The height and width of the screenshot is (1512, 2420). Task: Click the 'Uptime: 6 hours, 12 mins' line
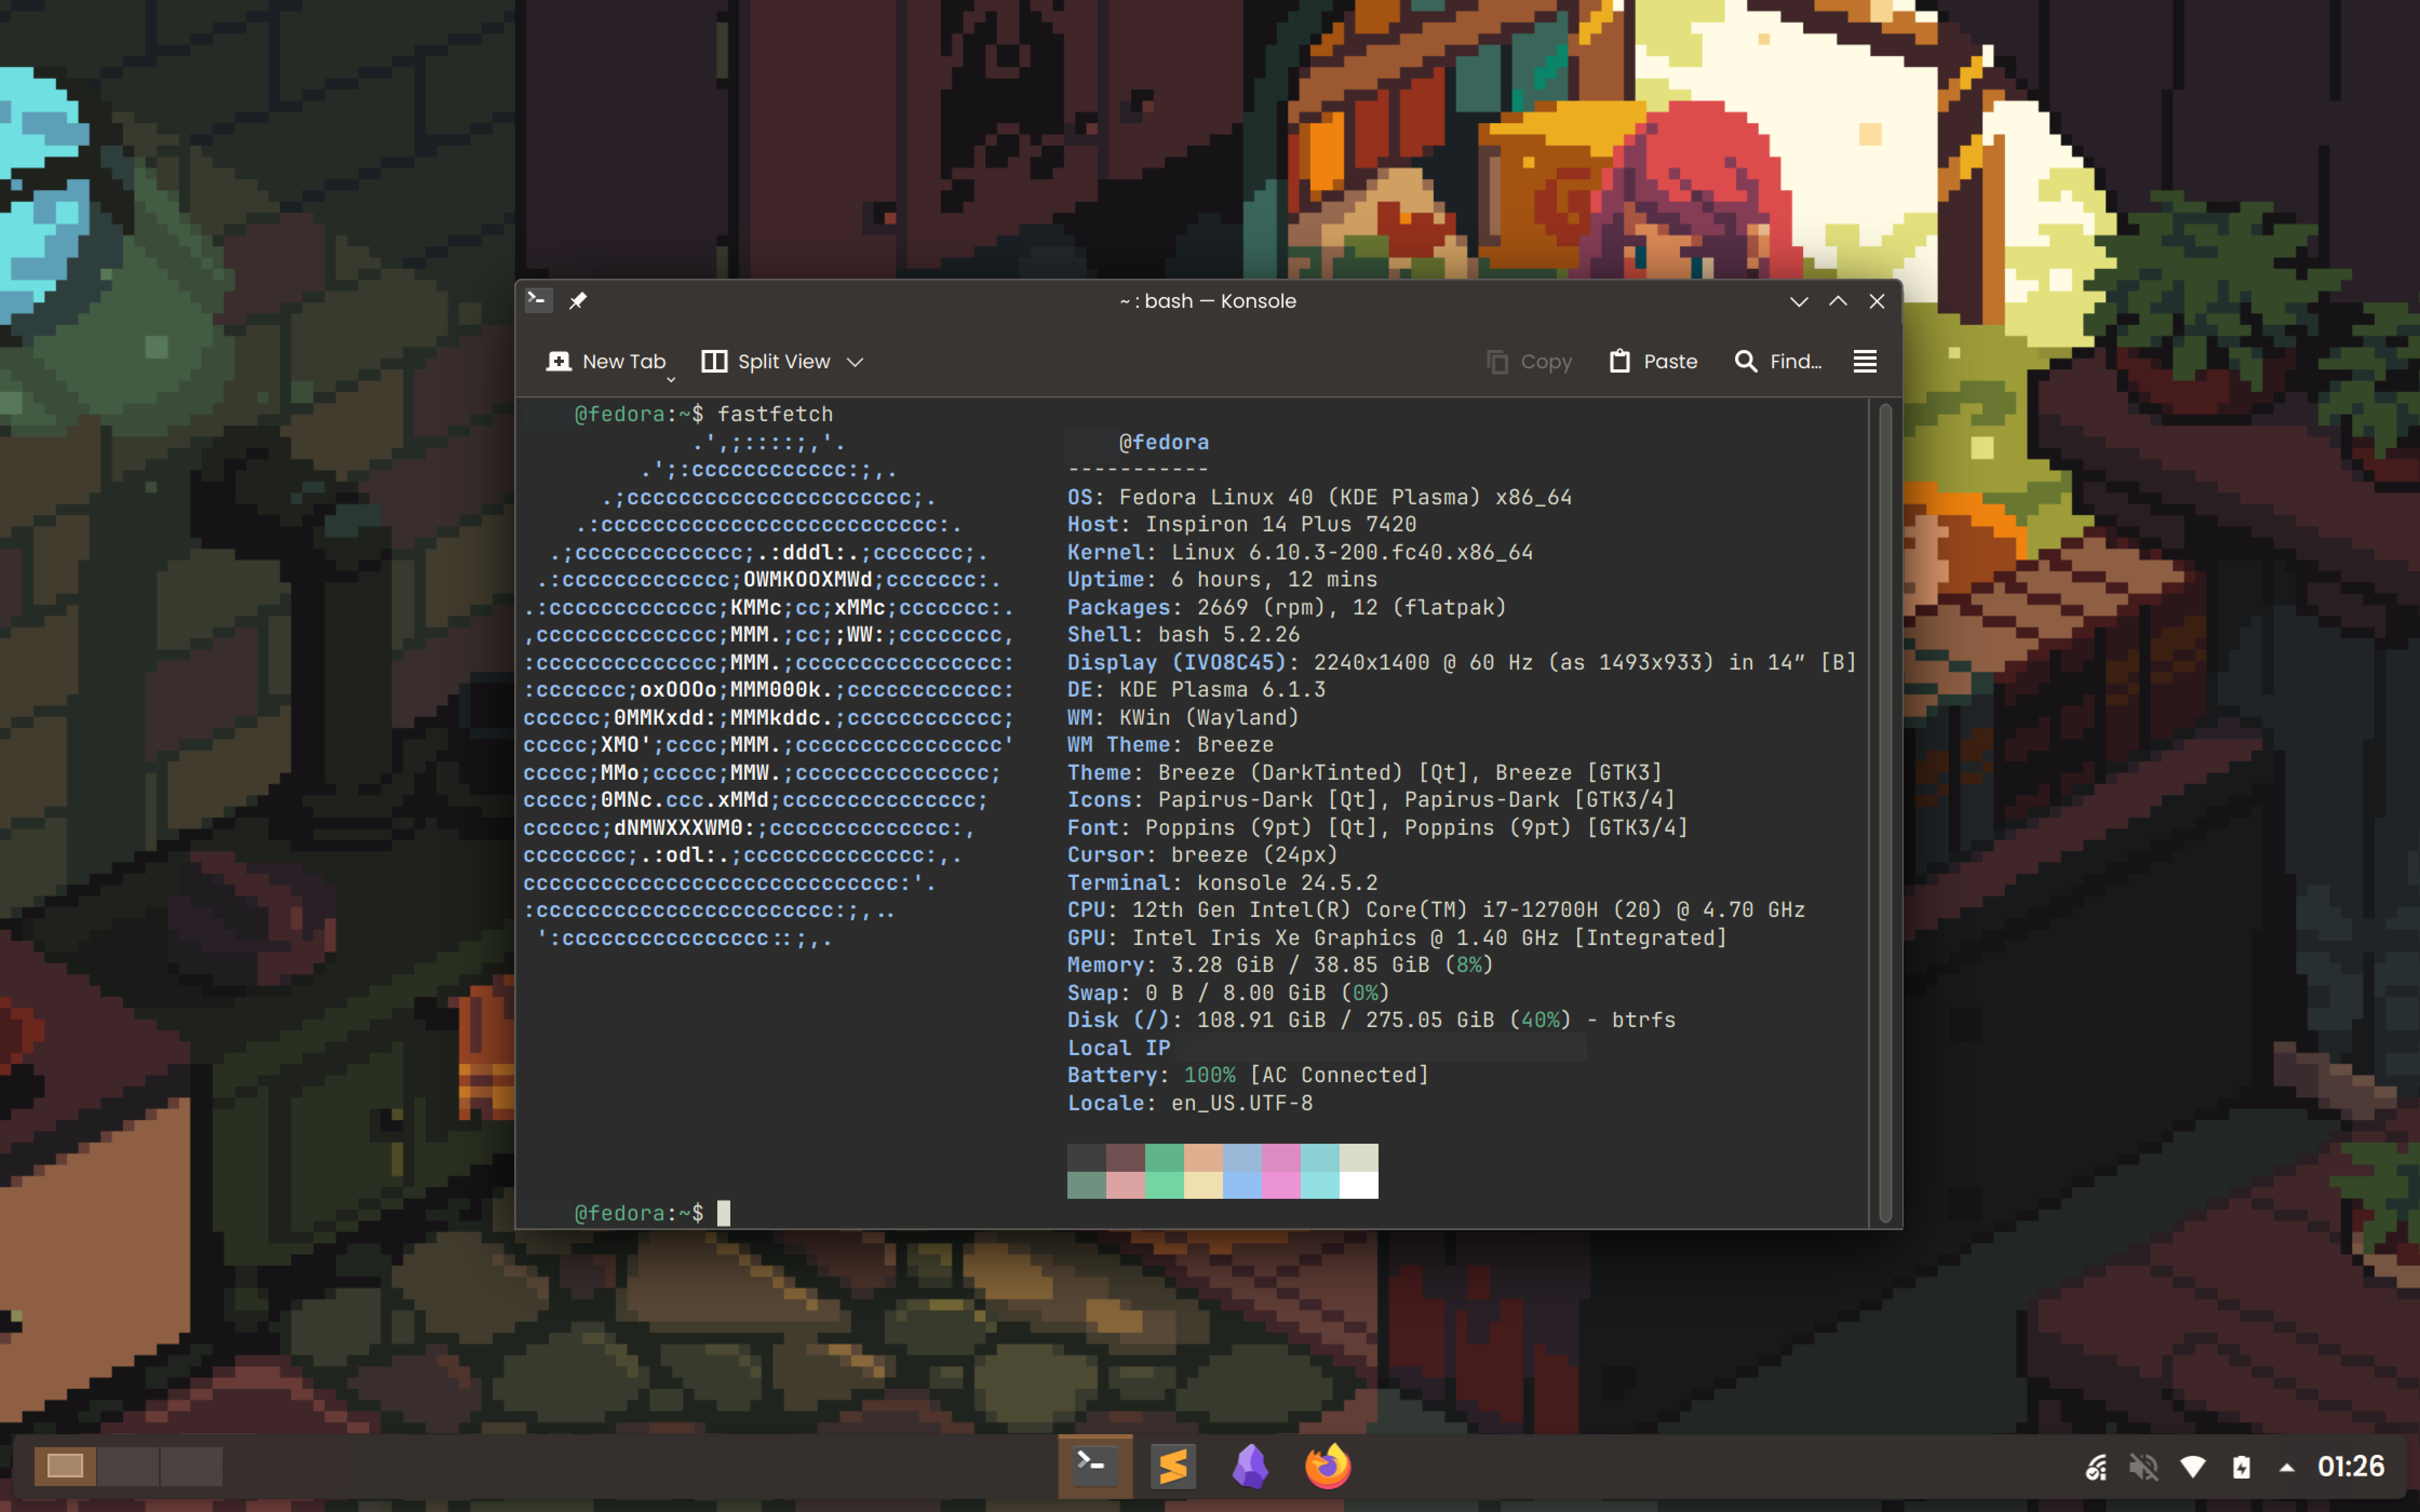point(1222,579)
